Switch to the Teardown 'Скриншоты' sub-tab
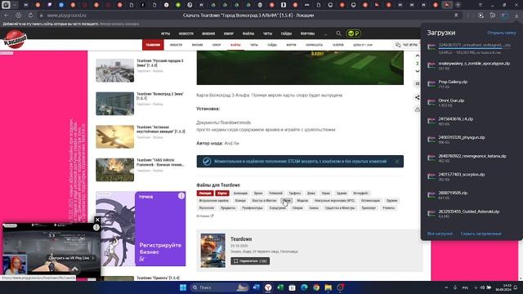This screenshot has width=523, height=294. [314, 45]
